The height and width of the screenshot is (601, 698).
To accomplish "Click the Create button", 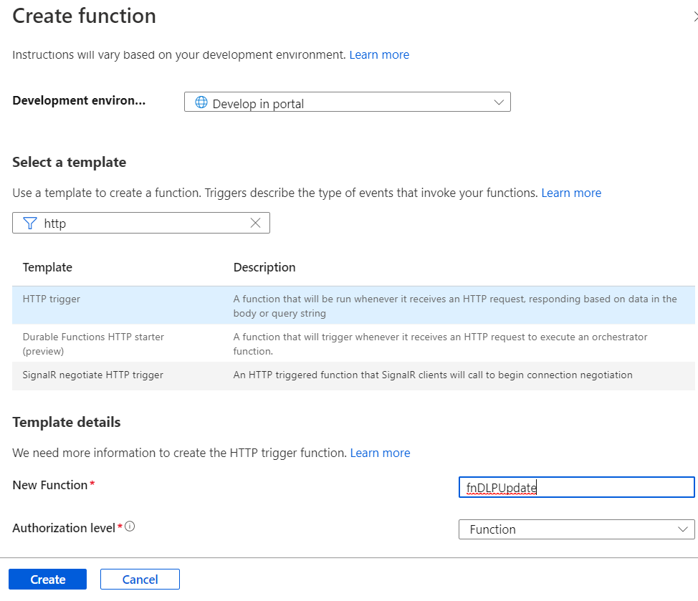I will 47,580.
